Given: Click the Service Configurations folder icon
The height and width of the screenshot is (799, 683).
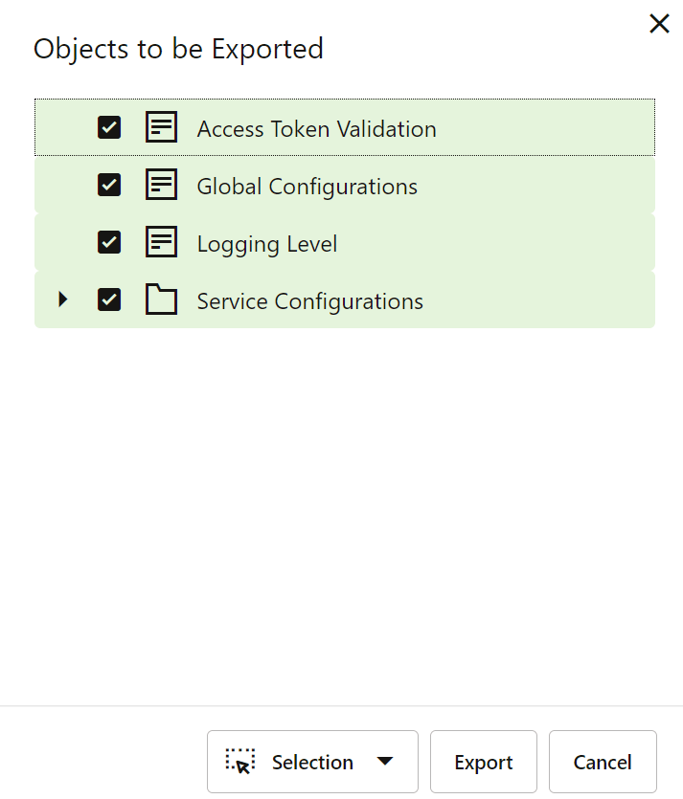Looking at the screenshot, I should [x=161, y=300].
